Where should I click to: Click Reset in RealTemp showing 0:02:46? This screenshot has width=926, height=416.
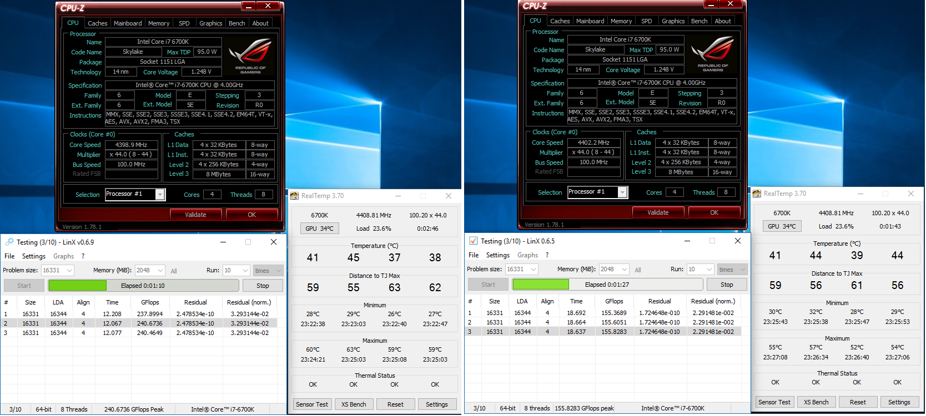[395, 404]
